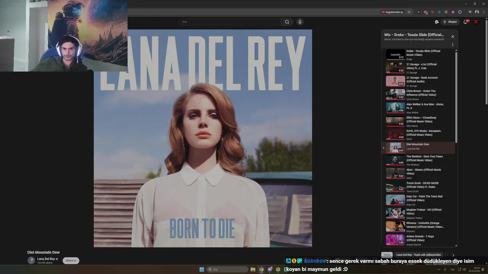This screenshot has height=274, width=488.
Task: Click the Oluştur create button
Action: click(x=450, y=22)
